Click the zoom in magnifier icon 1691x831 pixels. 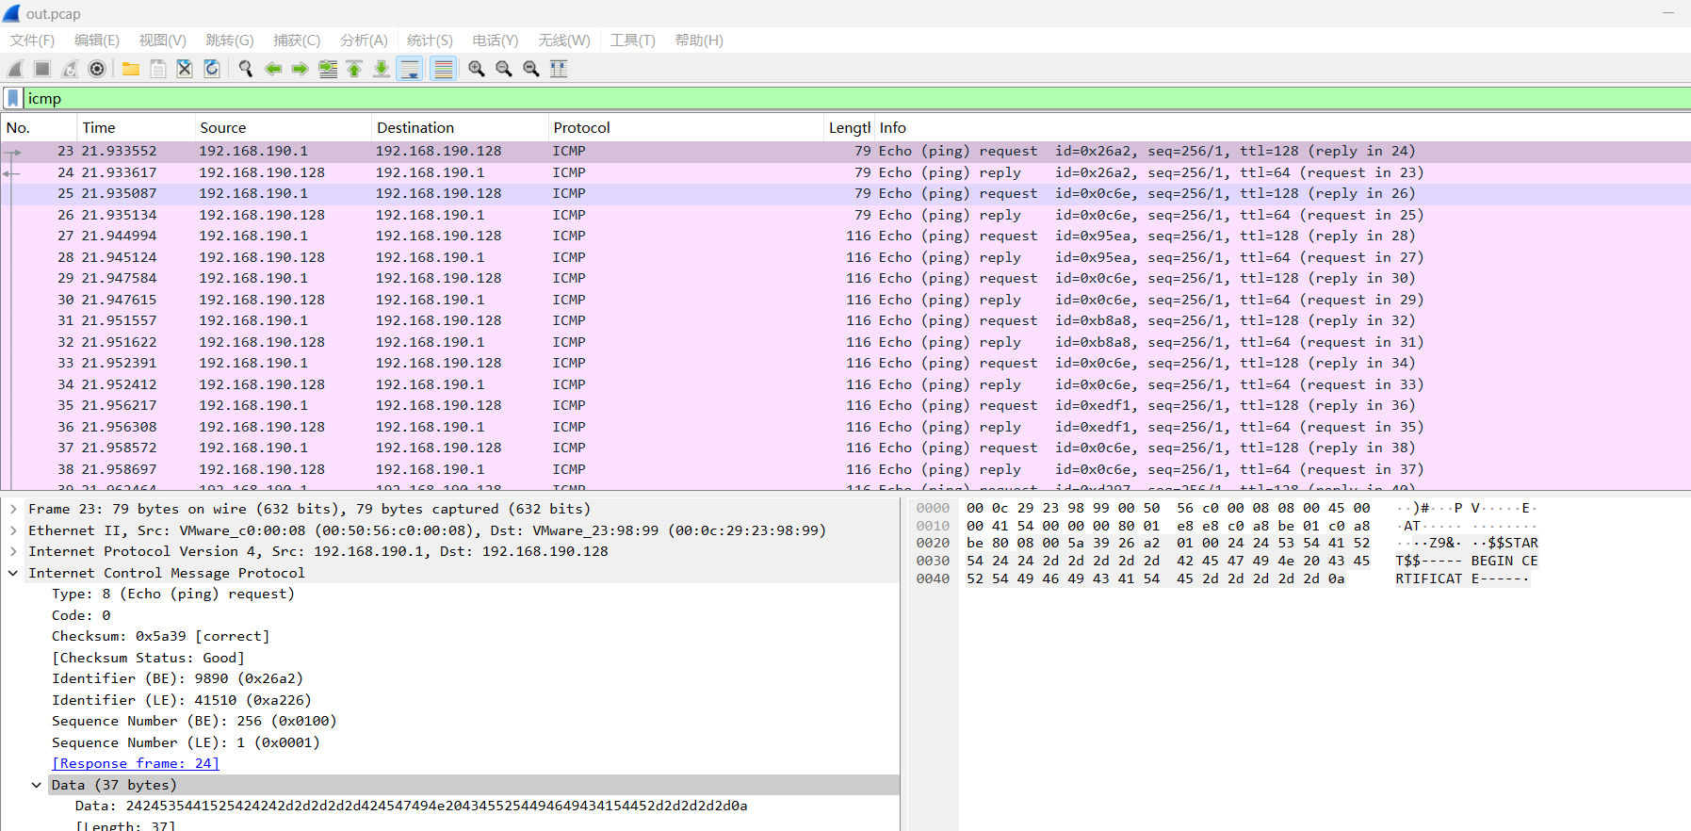[477, 69]
